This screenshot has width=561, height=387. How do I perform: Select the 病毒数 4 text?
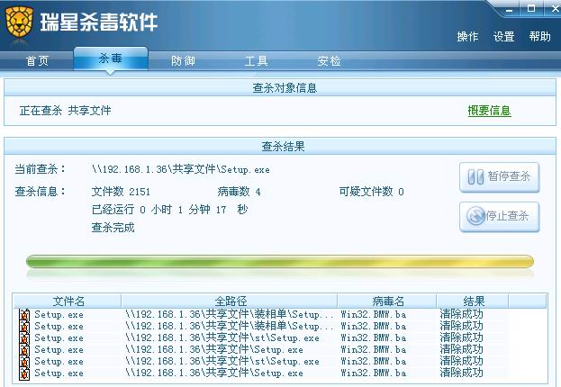239,192
